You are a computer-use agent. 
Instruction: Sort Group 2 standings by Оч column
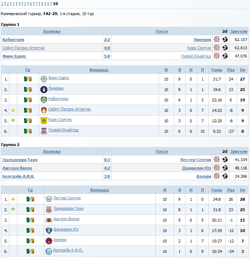pos(242,190)
